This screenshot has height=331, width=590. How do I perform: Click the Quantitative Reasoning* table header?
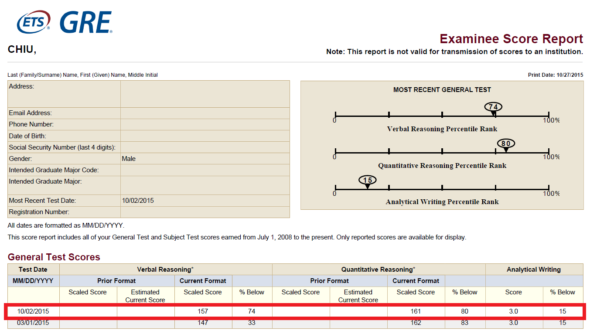click(x=378, y=270)
